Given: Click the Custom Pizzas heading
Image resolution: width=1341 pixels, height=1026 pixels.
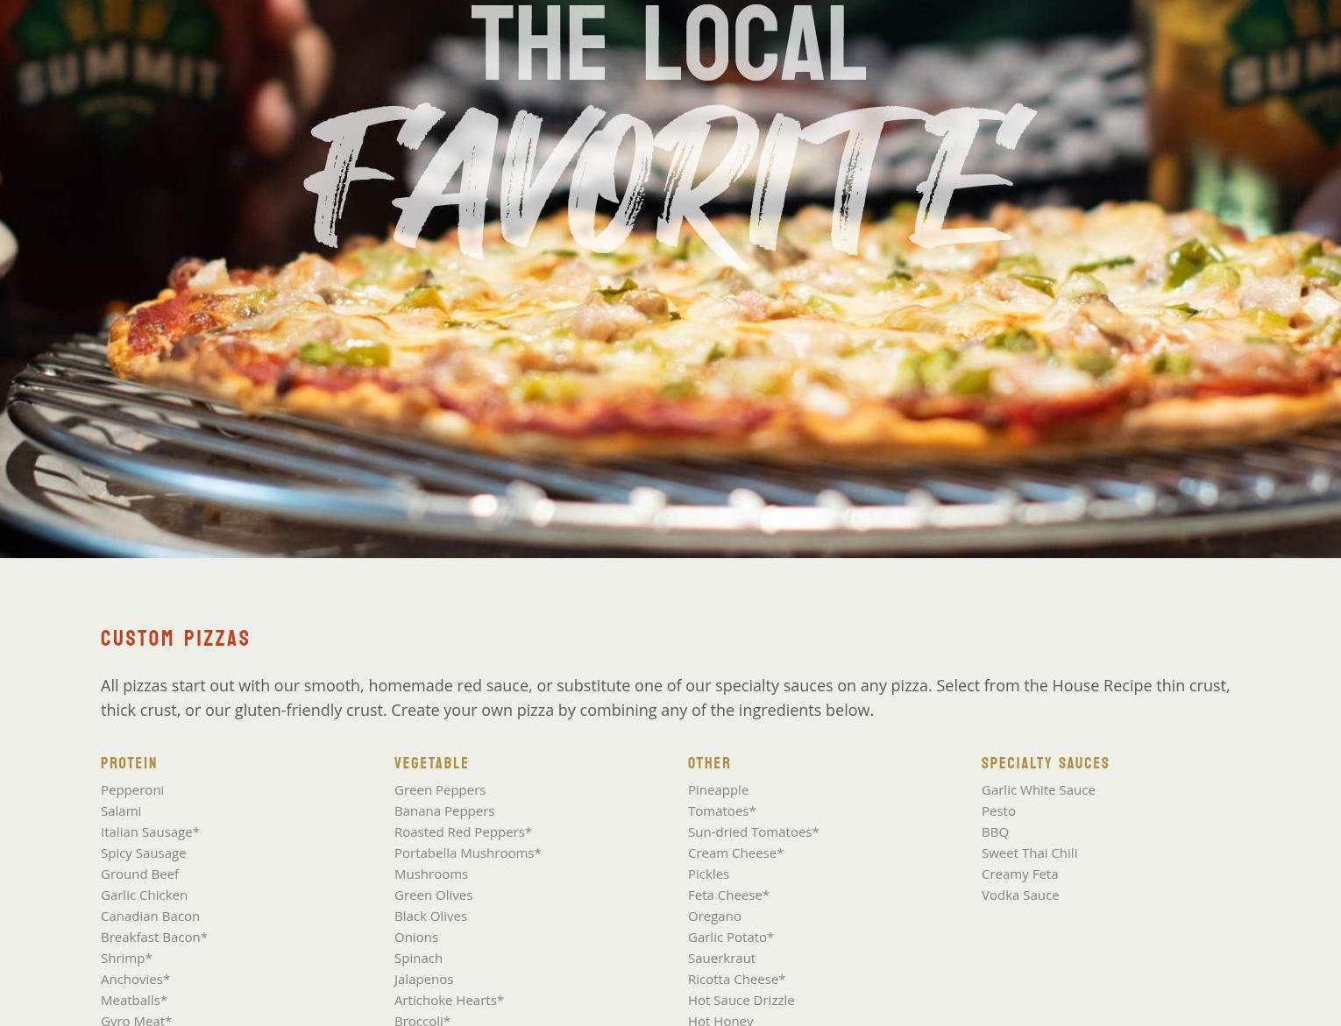Looking at the screenshot, I should pyautogui.click(x=175, y=638).
